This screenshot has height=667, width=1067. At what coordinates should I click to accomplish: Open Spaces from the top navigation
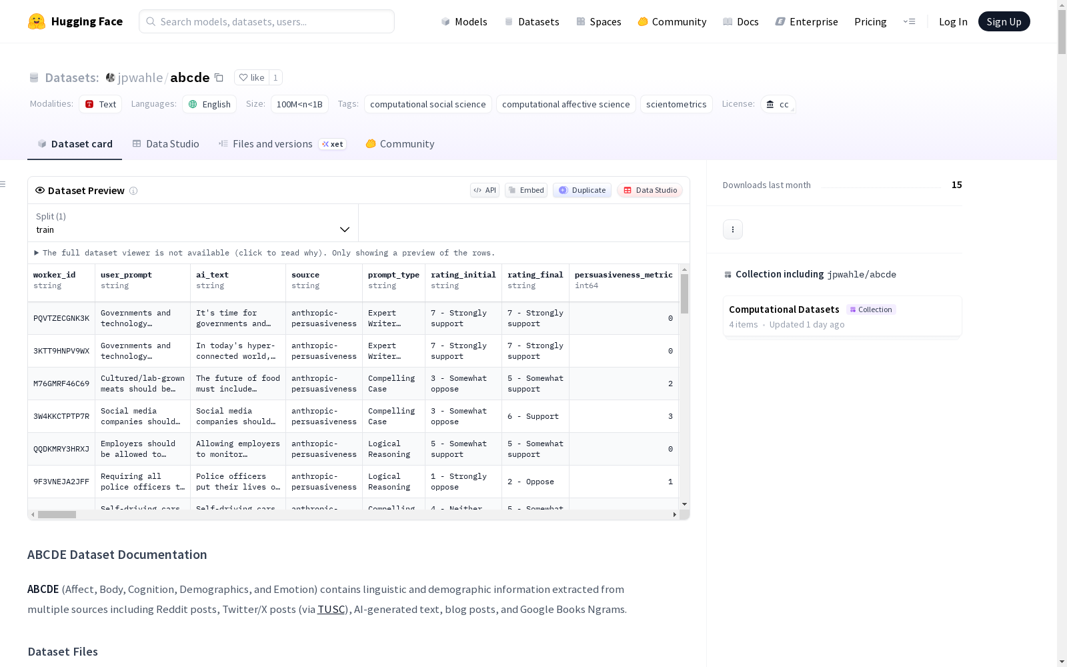tap(598, 21)
